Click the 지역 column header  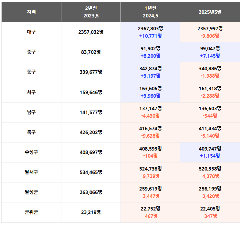tap(31, 12)
